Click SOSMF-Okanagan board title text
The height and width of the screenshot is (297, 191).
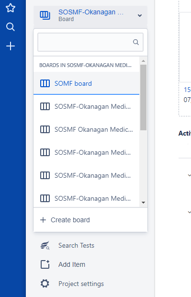[91, 12]
